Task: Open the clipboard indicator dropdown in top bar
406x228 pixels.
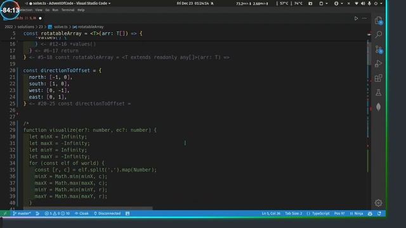Action: pyautogui.click(x=323, y=3)
